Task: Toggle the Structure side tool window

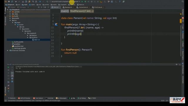Action: pyautogui.click(x=5, y=21)
